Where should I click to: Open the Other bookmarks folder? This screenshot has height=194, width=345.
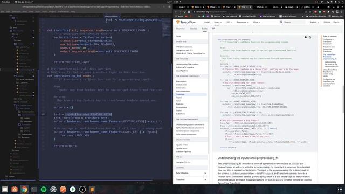point(316,16)
